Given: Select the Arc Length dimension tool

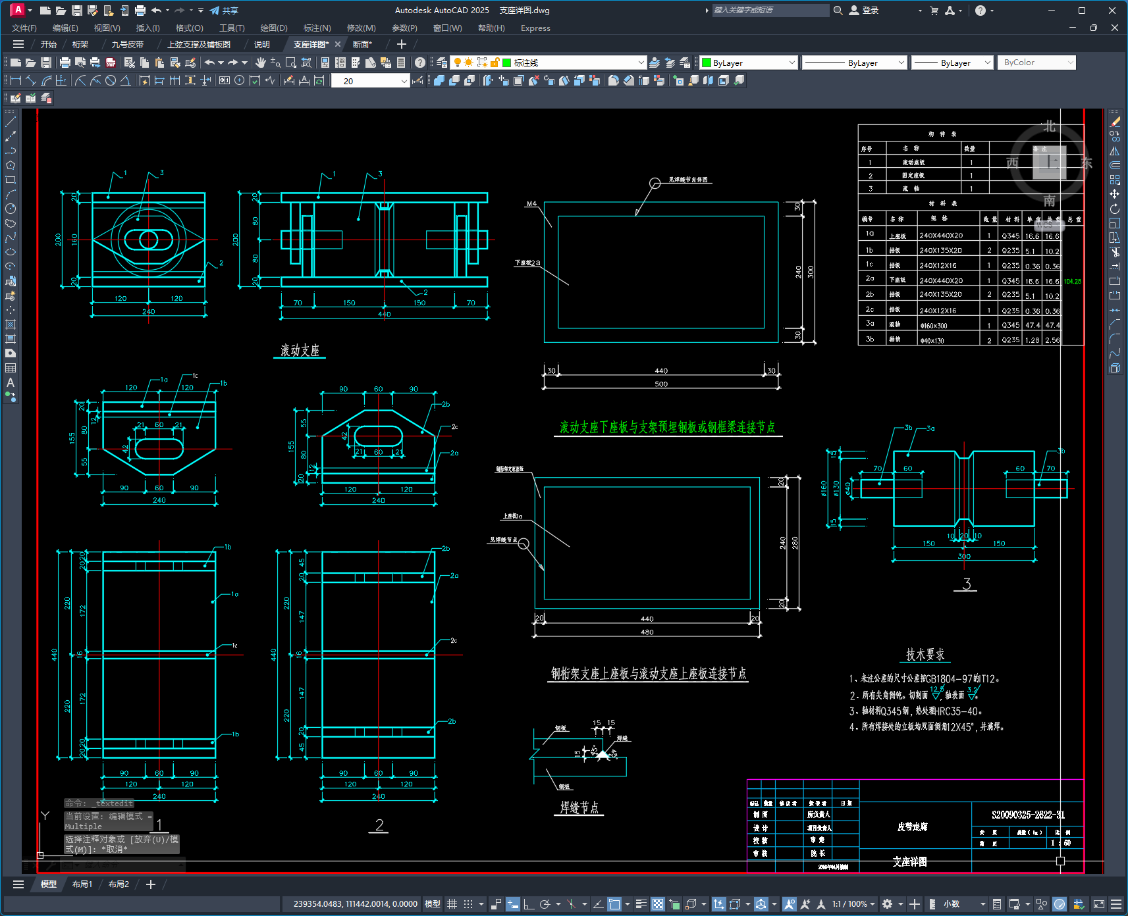Looking at the screenshot, I should 46,80.
